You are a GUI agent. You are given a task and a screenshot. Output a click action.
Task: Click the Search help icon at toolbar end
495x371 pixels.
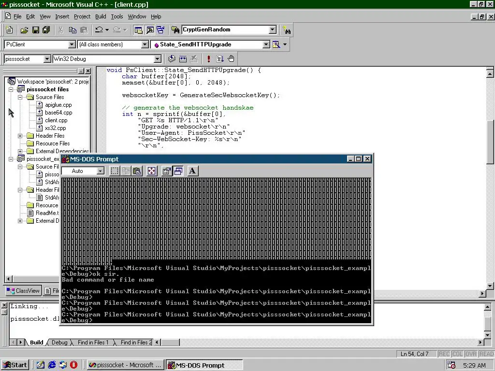pos(287,30)
